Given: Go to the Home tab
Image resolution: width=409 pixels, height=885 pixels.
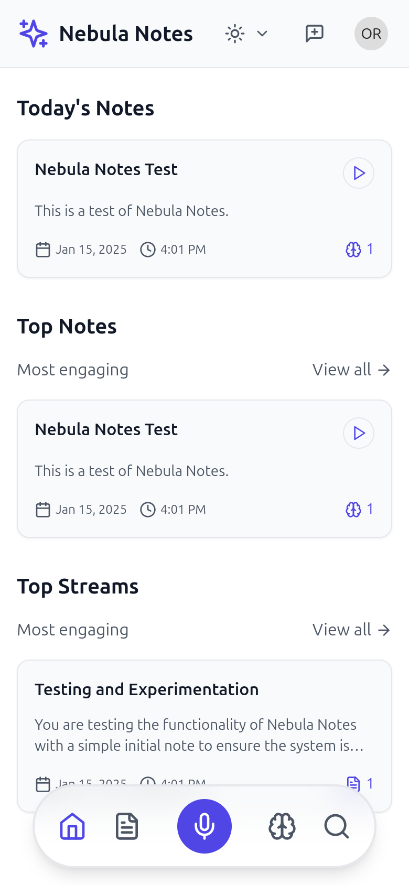Looking at the screenshot, I should [x=72, y=827].
